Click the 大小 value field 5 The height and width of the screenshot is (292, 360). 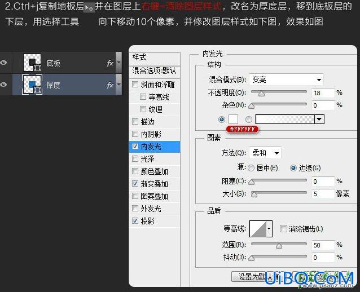323,194
